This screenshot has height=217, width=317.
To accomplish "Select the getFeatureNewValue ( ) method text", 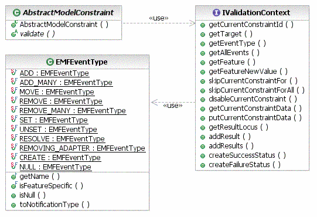I will click(x=248, y=72).
